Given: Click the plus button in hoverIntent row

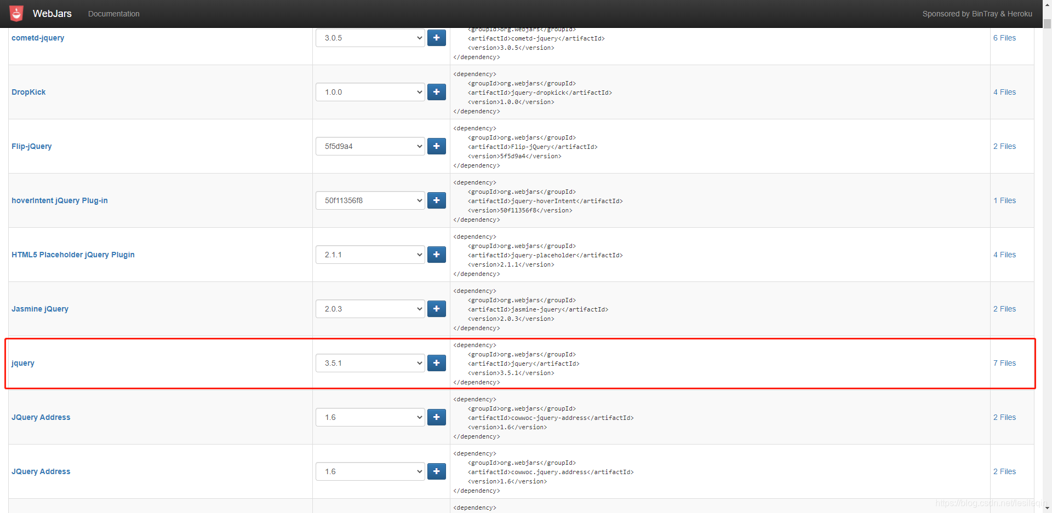Looking at the screenshot, I should tap(436, 200).
